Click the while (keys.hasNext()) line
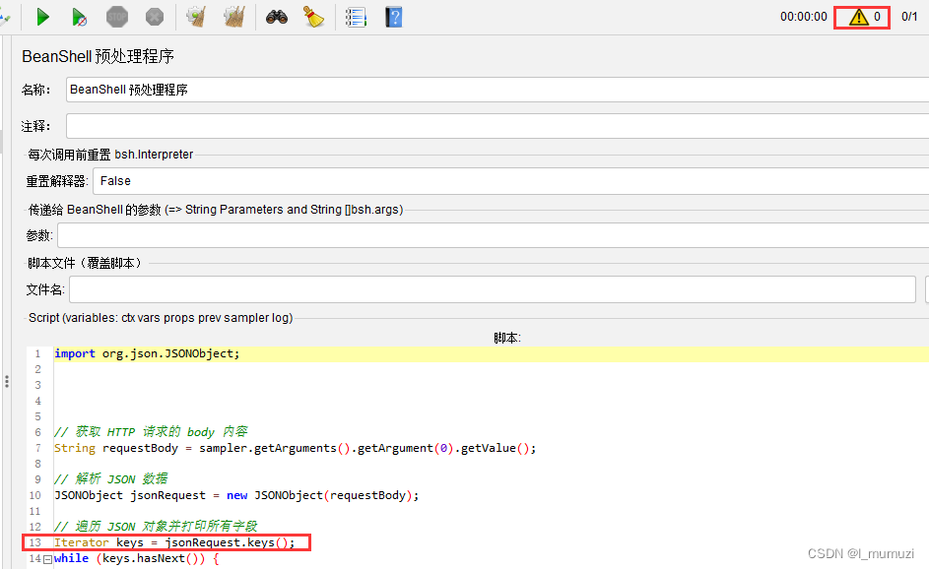The height and width of the screenshot is (569, 929). pos(136,558)
